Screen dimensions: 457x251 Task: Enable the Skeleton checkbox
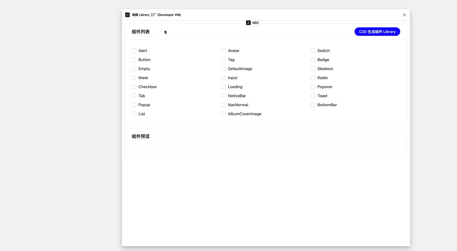click(313, 69)
